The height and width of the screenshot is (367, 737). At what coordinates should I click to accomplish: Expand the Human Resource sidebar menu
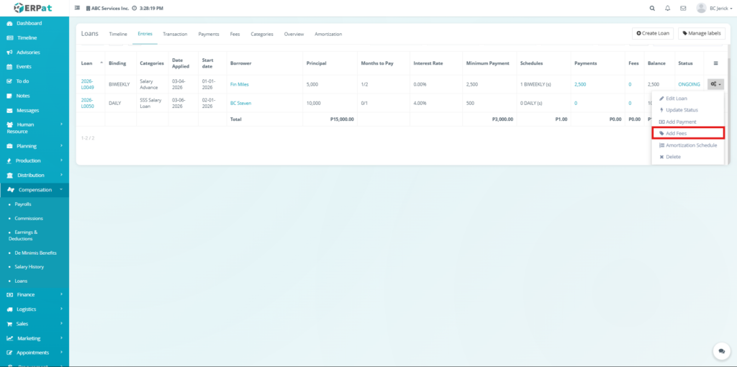(x=35, y=128)
